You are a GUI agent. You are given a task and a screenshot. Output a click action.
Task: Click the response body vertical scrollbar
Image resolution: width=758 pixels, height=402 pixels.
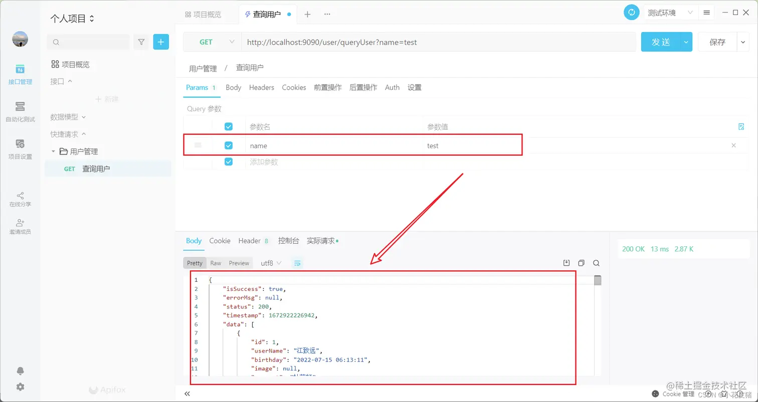(x=598, y=280)
